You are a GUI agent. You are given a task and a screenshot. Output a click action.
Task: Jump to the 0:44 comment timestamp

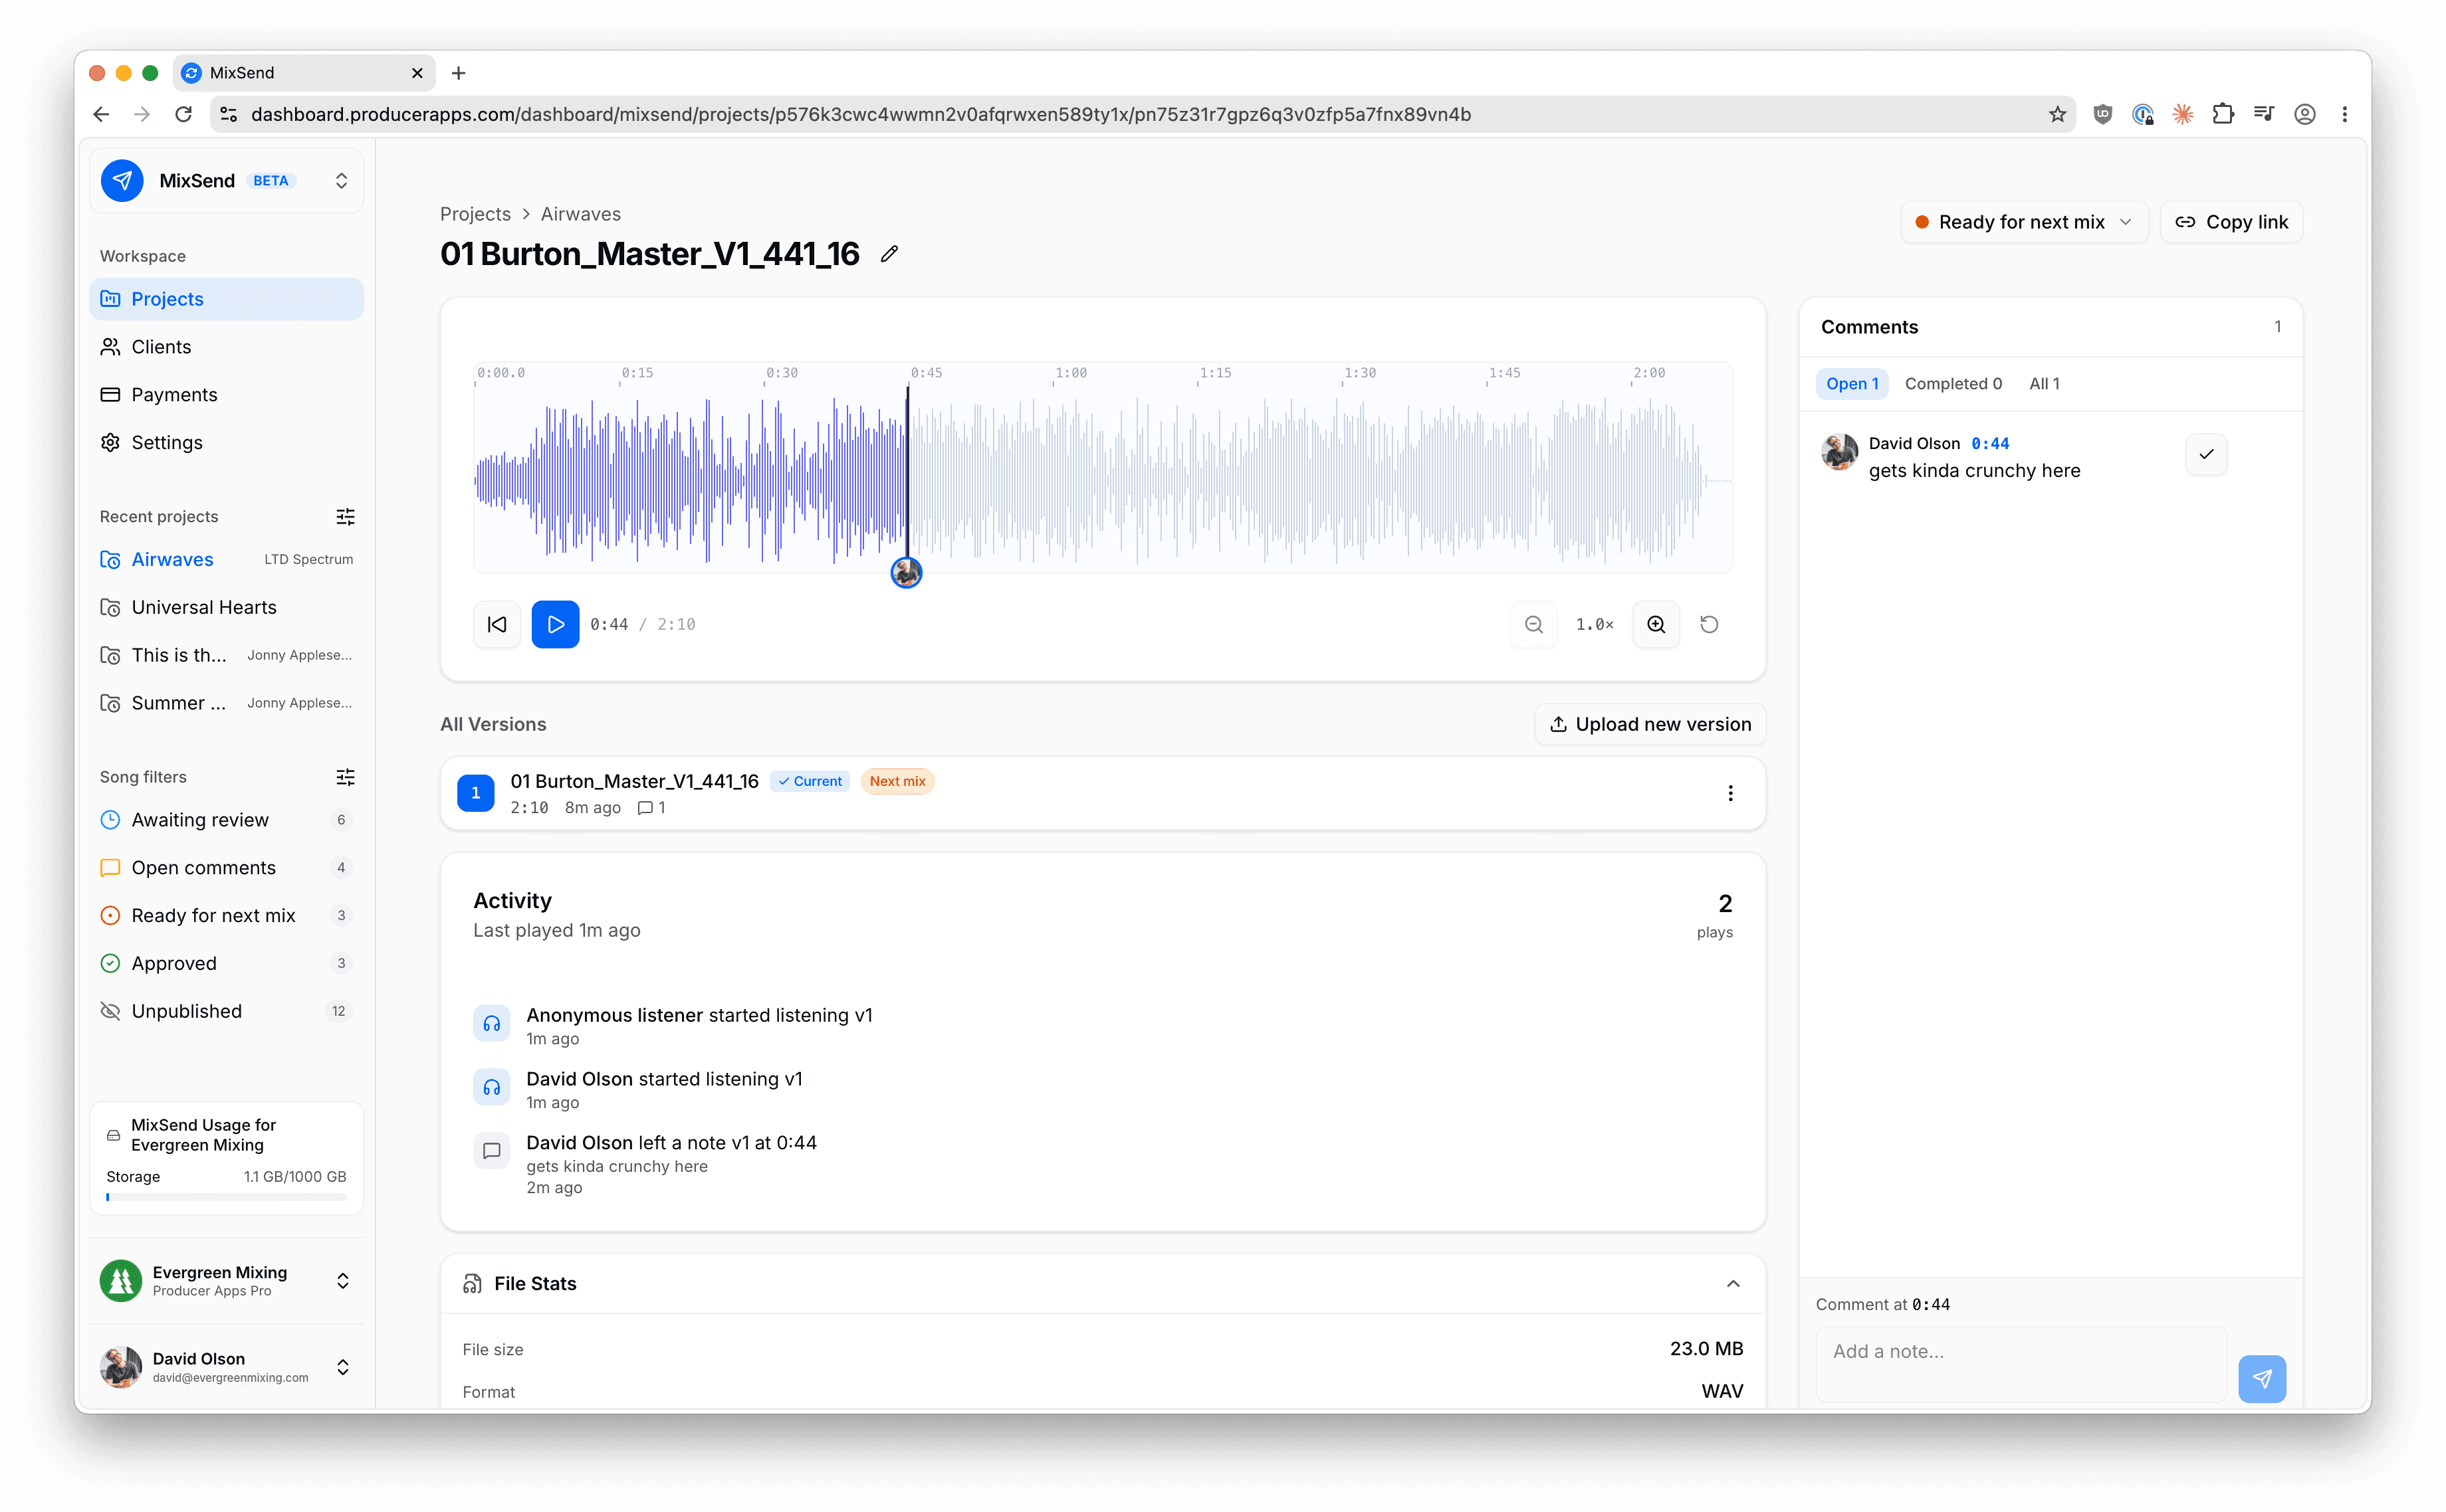1989,444
